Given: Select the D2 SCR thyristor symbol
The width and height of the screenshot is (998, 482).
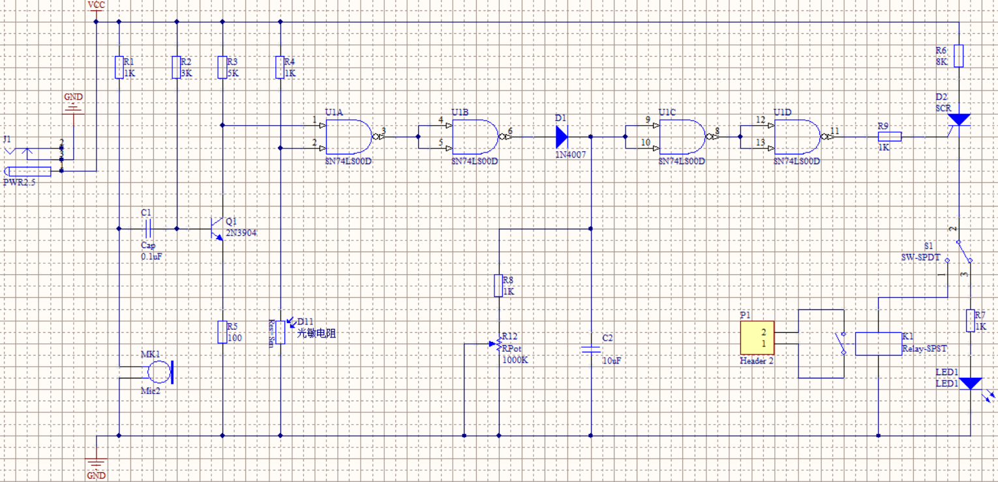Looking at the screenshot, I should [x=958, y=122].
